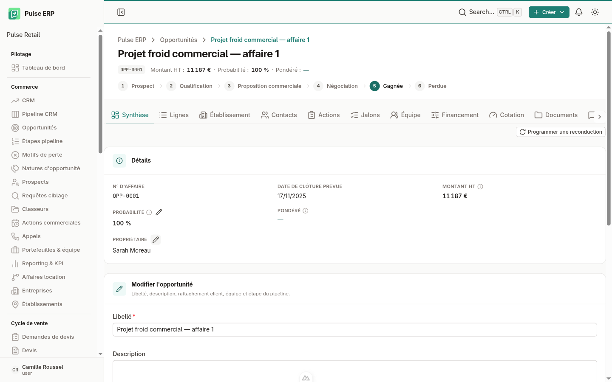Click the main page vertical scrollbar
612x382 pixels.
(609, 128)
